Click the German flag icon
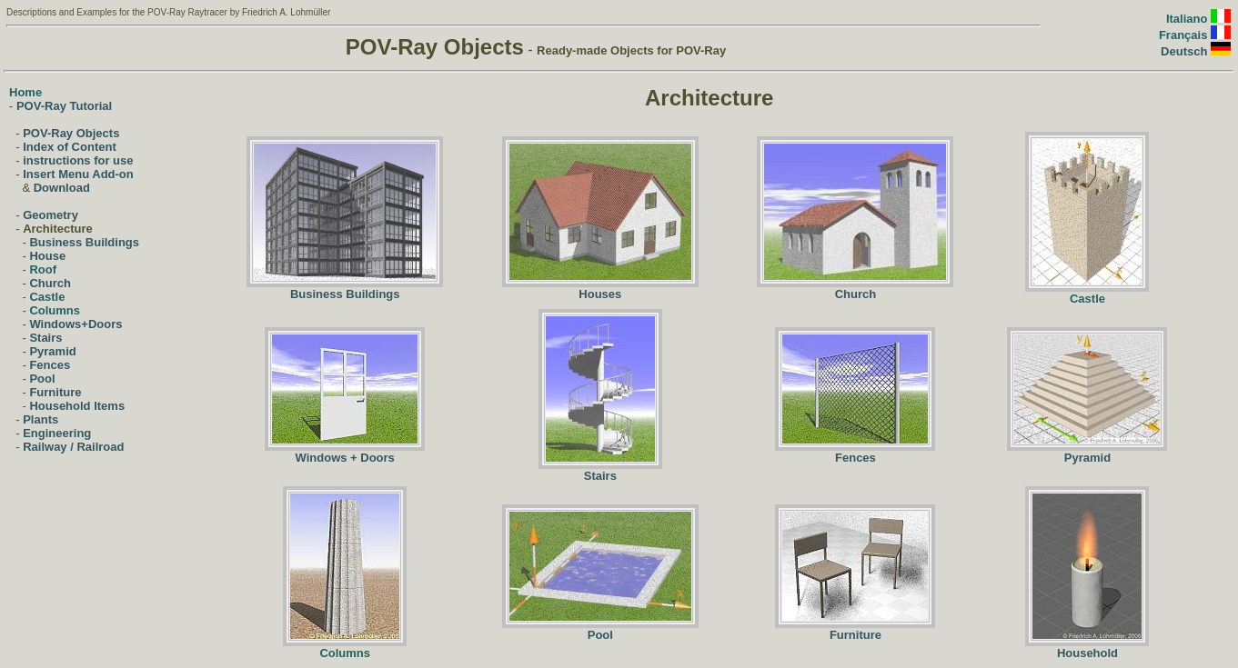The width and height of the screenshot is (1238, 668). click(1220, 49)
